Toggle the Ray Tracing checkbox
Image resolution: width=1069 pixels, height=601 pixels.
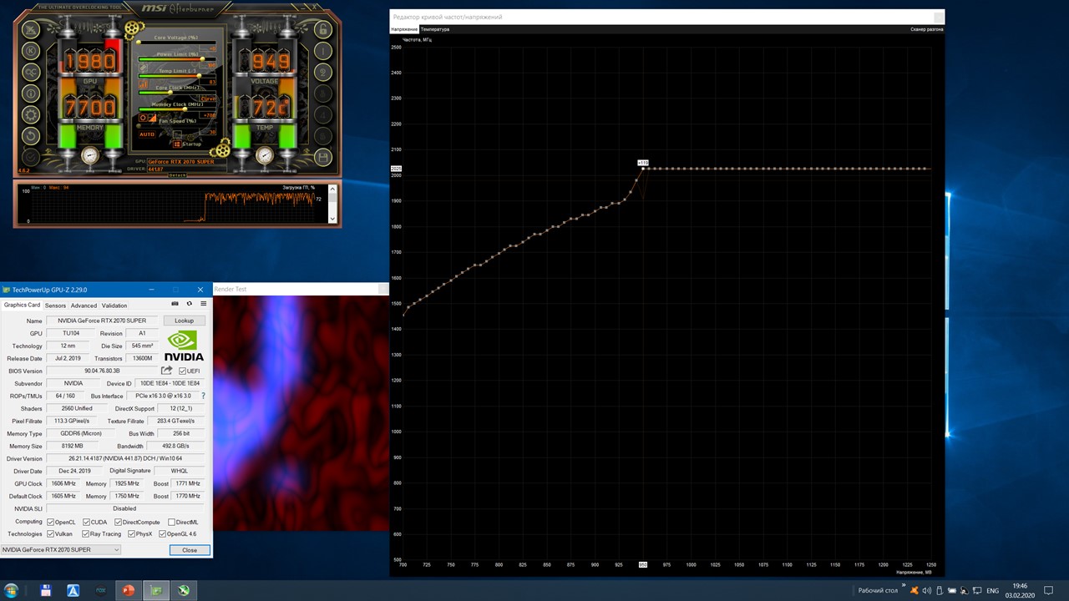point(86,534)
